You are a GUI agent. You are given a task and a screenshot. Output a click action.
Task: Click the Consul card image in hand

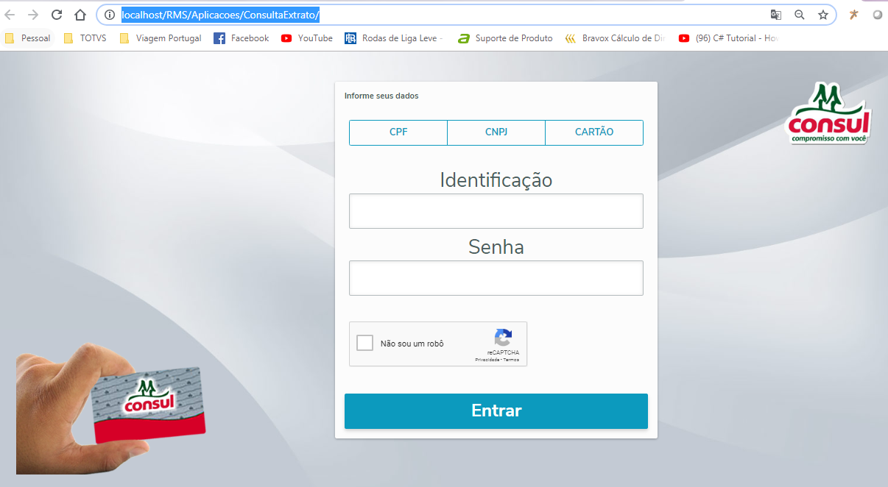[149, 405]
